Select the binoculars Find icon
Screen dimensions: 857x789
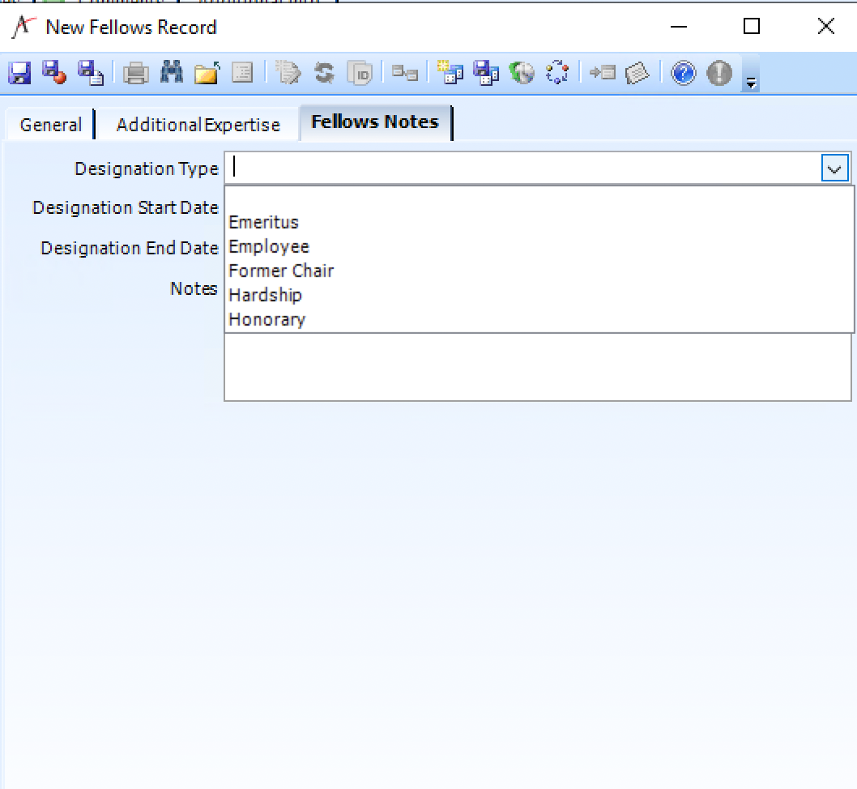[x=172, y=73]
